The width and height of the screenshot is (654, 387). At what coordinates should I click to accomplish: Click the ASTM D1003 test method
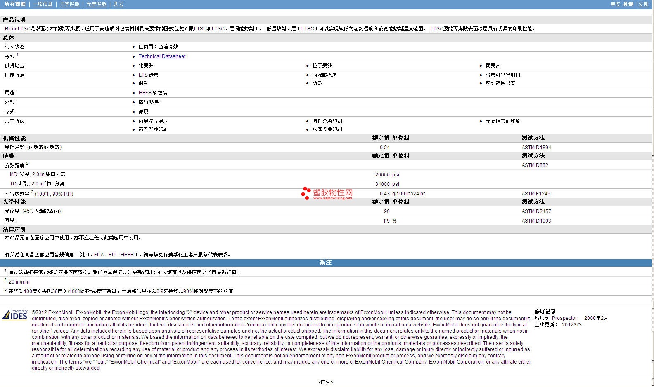(x=536, y=221)
